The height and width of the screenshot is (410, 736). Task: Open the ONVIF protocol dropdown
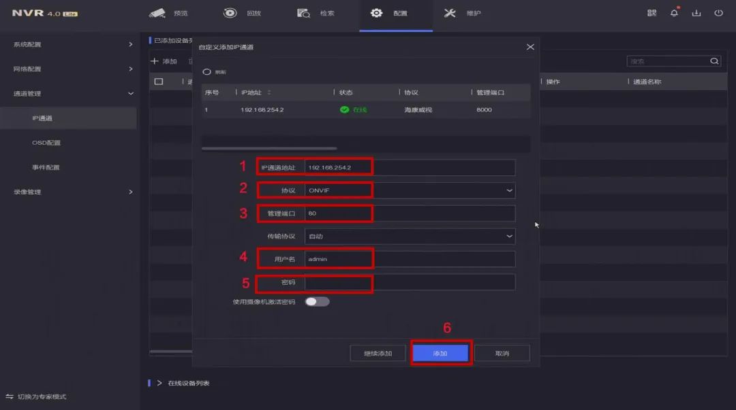410,190
